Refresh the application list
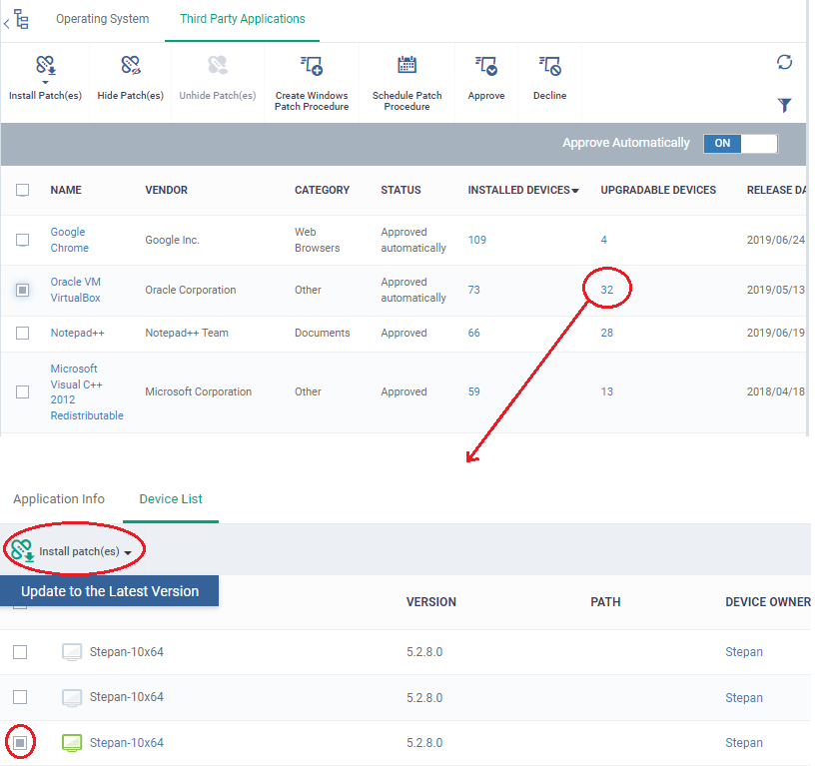This screenshot has width=815, height=766. pyautogui.click(x=784, y=62)
